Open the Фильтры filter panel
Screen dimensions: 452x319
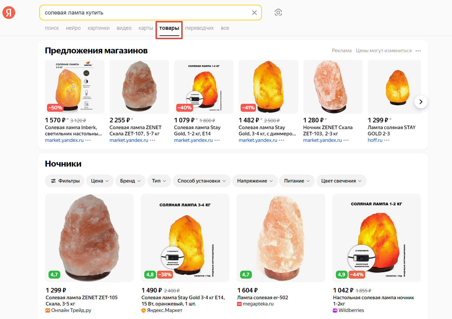65,181
